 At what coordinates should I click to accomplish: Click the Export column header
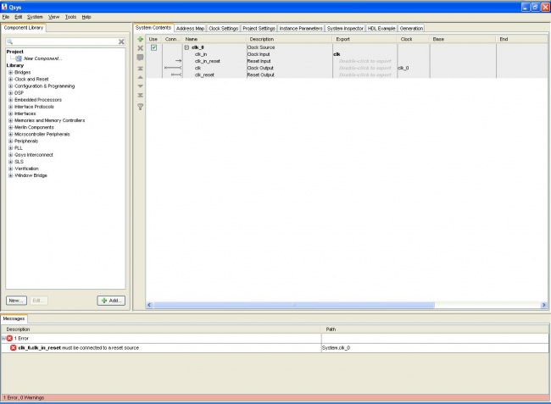click(365, 39)
